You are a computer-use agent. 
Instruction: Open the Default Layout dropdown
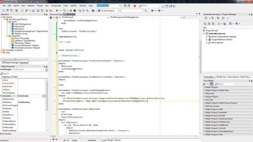click(x=120, y=6)
